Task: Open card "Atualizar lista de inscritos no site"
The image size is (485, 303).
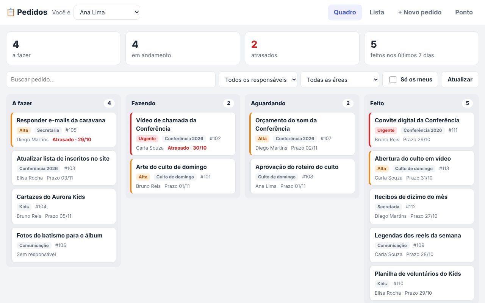Action: [64, 168]
